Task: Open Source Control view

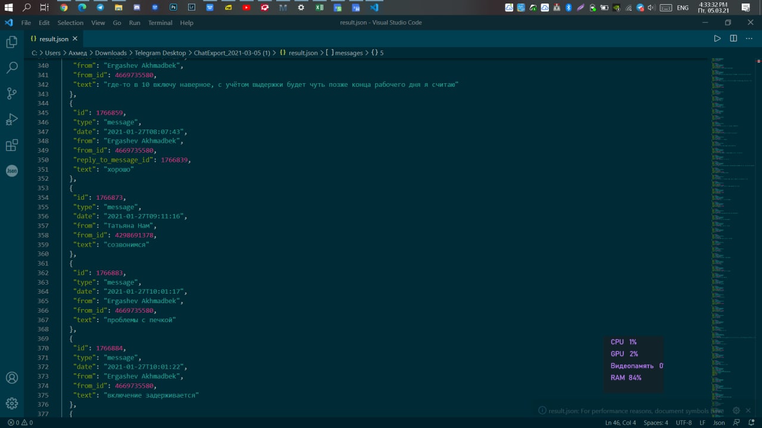Action: (x=11, y=93)
